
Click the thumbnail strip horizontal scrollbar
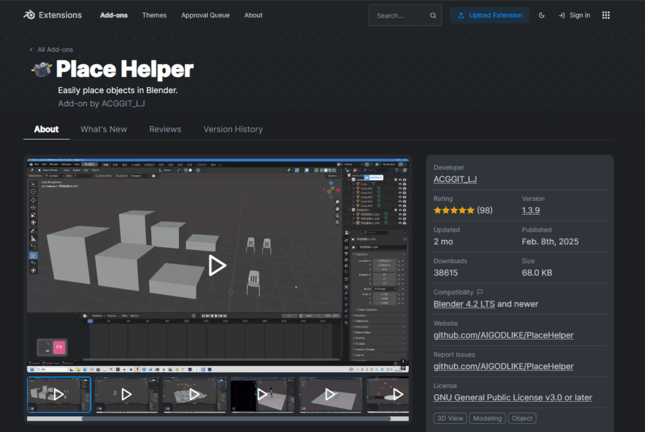pos(236,419)
